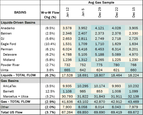Click the Other row label
Screen dimensions: 143x115
5,107
